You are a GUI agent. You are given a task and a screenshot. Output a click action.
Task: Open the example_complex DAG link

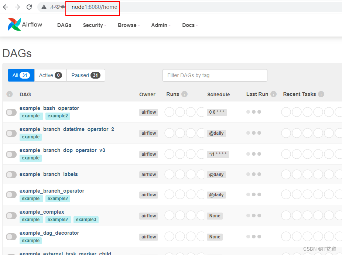pos(42,212)
